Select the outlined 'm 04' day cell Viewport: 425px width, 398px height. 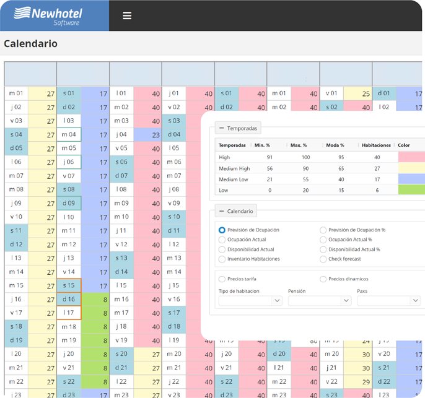(x=69, y=134)
